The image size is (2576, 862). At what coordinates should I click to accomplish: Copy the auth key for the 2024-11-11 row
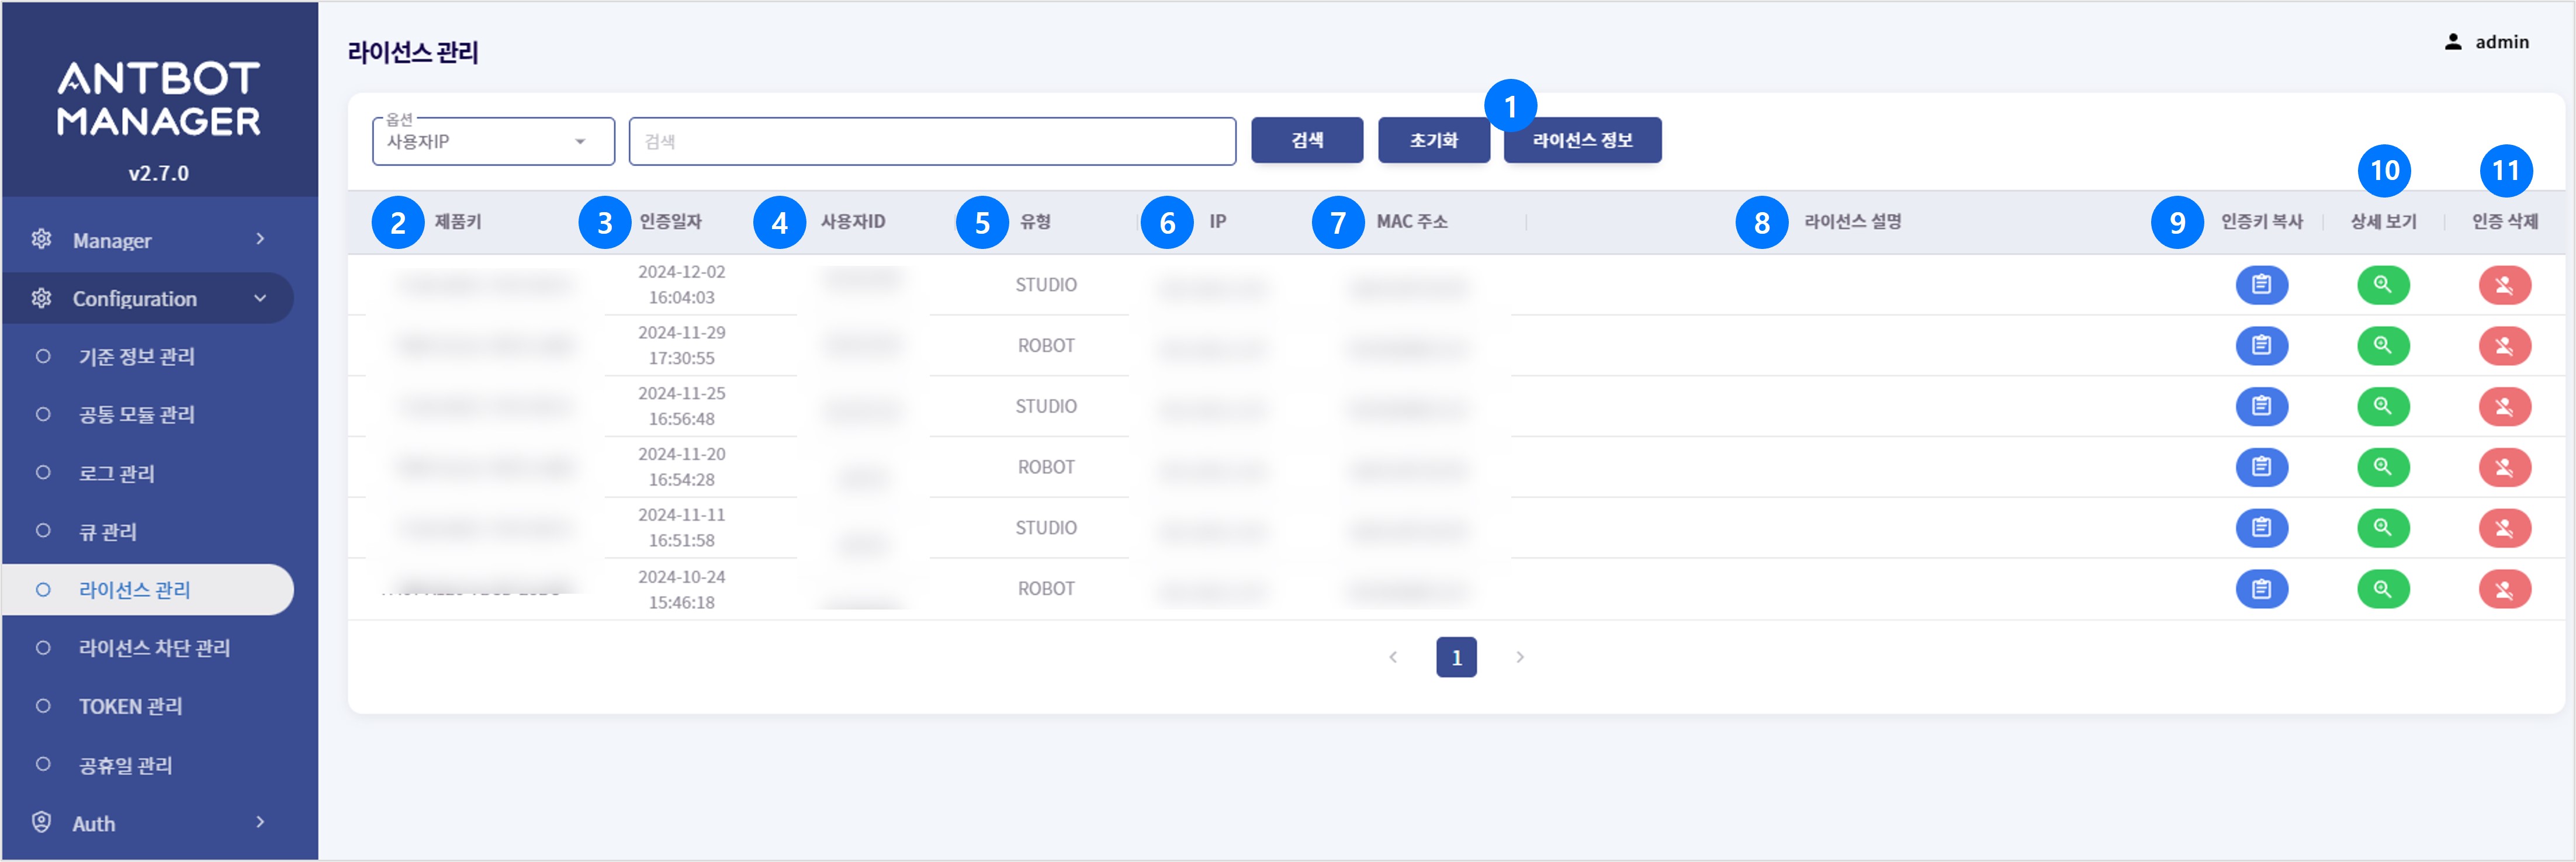click(x=2261, y=528)
